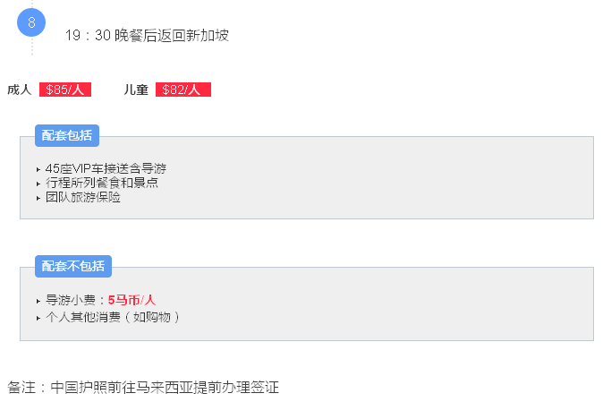Click the arrow bullet before 个人其他消费
Image resolution: width=611 pixels, height=402 pixels.
tap(38, 317)
